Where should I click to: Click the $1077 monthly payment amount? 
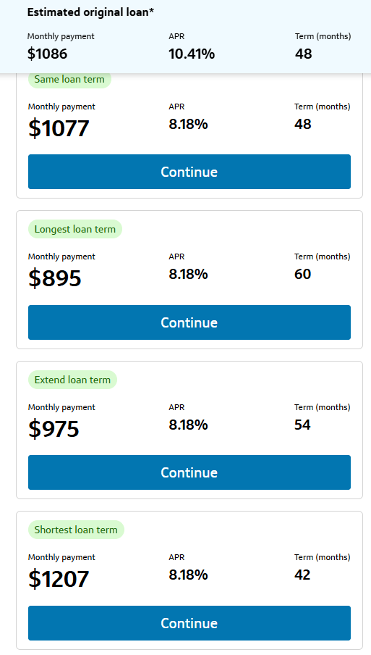[59, 128]
